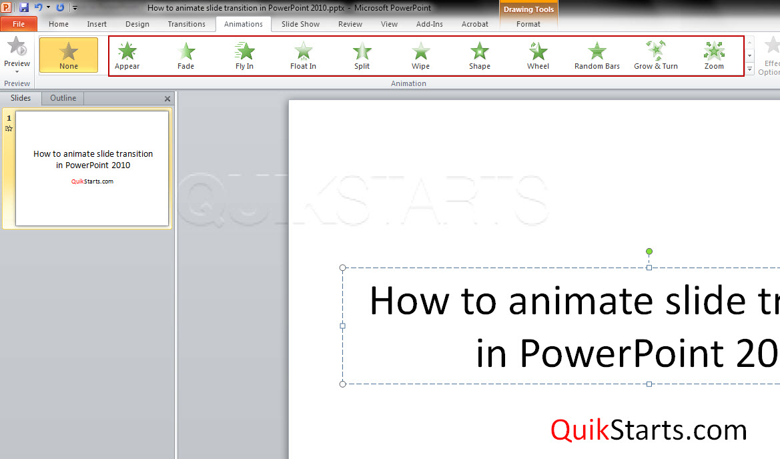Apply the Random Bars animation
Screen dimensions: 780x459
coord(597,55)
